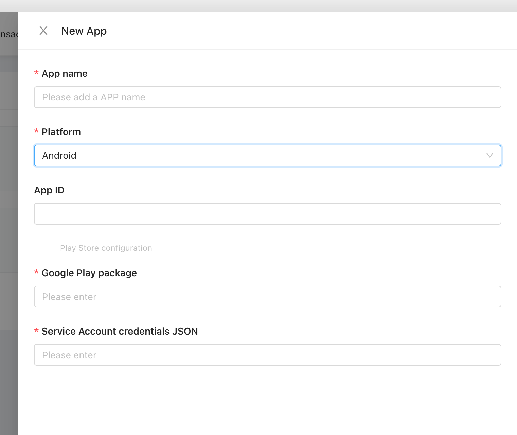Select the Service Account credentials JSON field

point(267,355)
